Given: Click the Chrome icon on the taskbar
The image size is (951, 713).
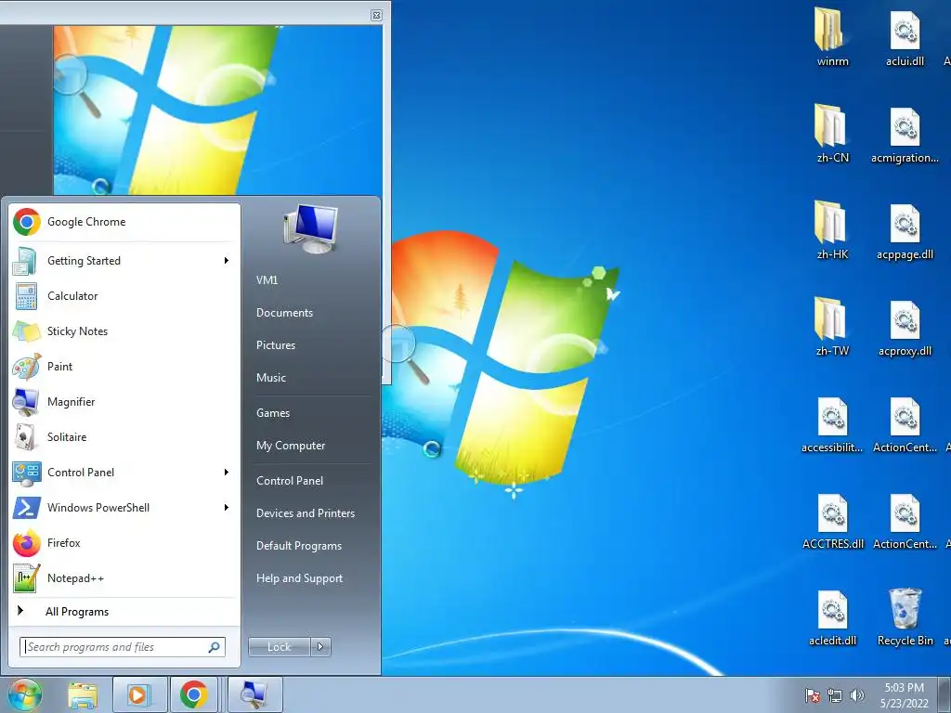Looking at the screenshot, I should (x=193, y=695).
